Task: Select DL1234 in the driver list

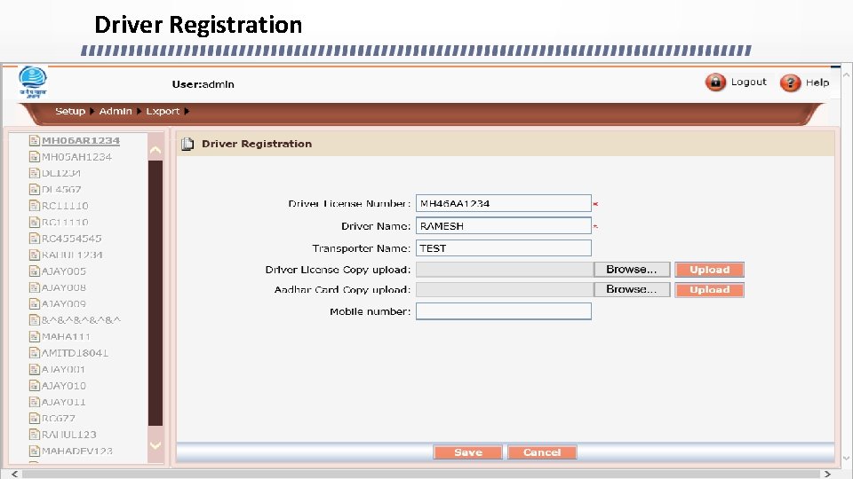Action: coord(61,173)
